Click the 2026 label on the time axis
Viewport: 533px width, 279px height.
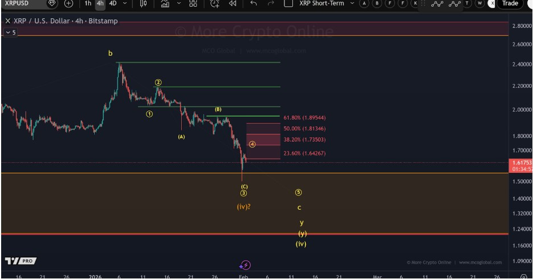point(95,277)
